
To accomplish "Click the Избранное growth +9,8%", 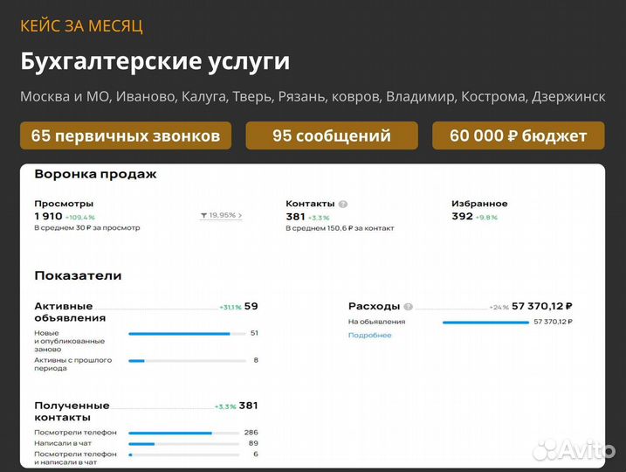I will pos(486,218).
